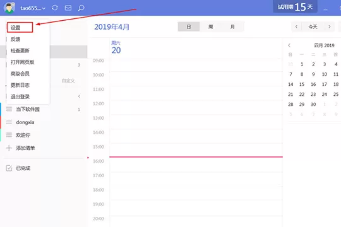
Task: Click the user avatar picture
Action: tap(9, 8)
